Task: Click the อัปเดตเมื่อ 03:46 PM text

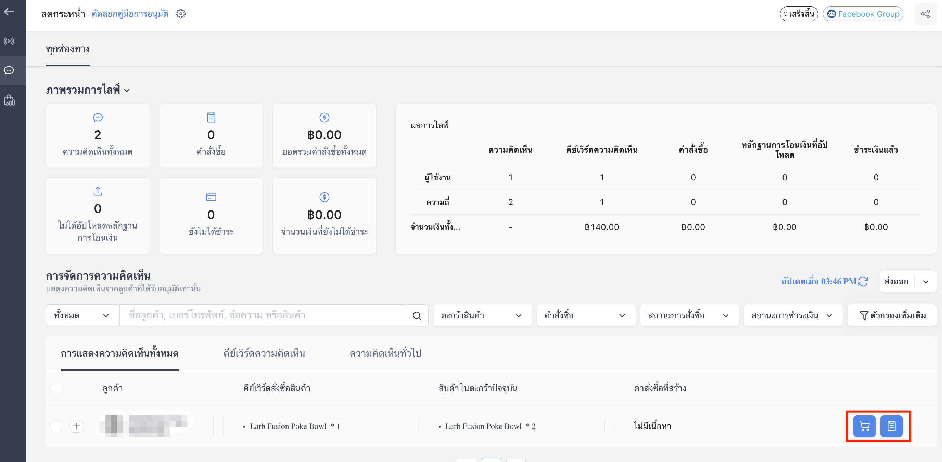Action: pyautogui.click(x=819, y=281)
